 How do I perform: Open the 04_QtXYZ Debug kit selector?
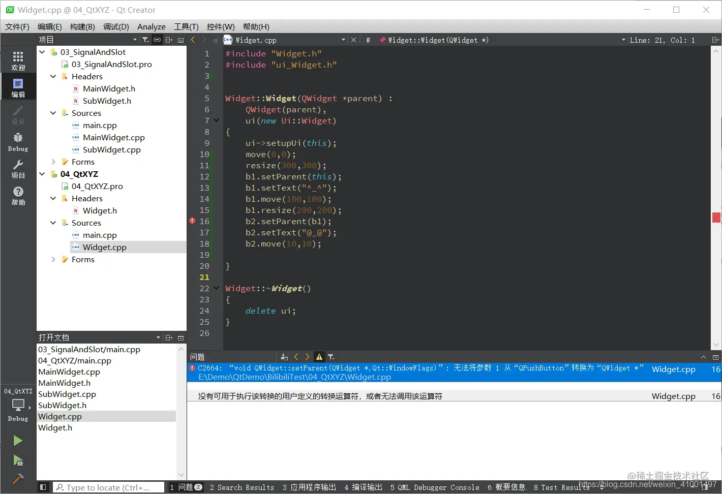click(18, 405)
